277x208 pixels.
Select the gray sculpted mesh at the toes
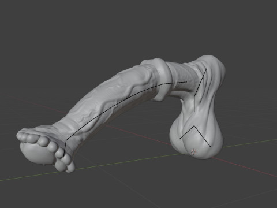(46, 149)
